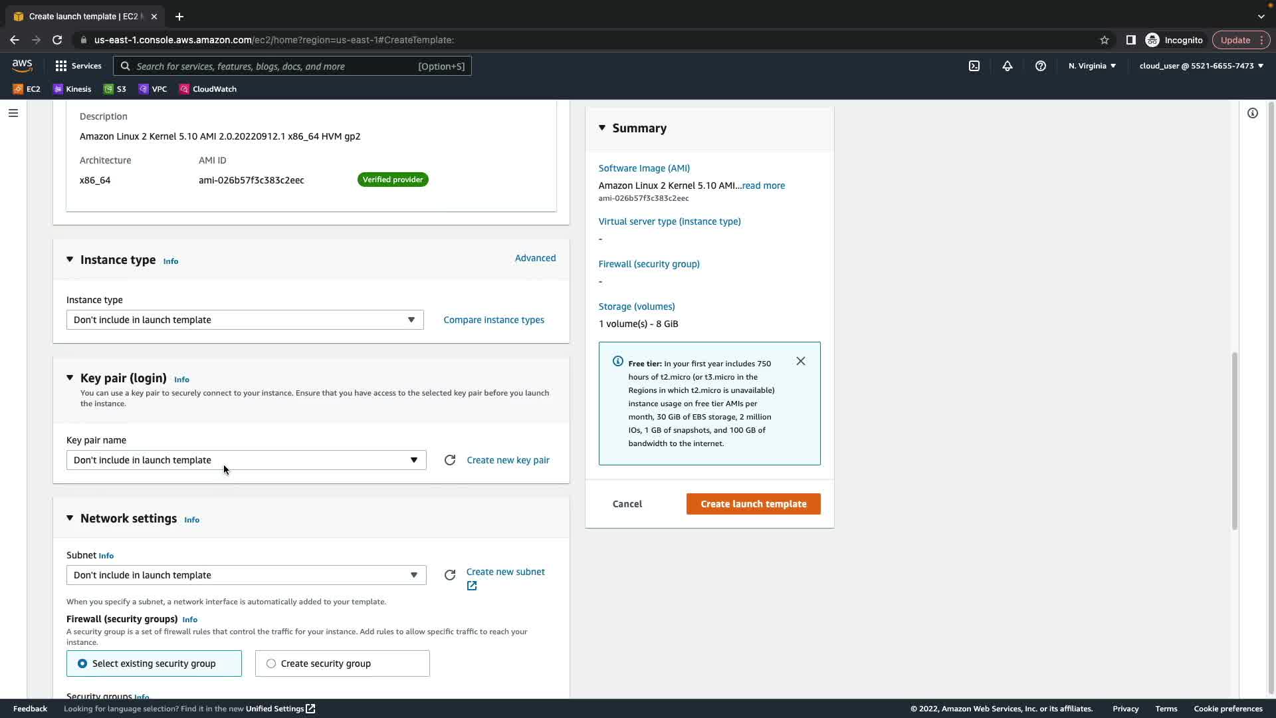Open the Instance type dropdown
The width and height of the screenshot is (1276, 718).
245,320
